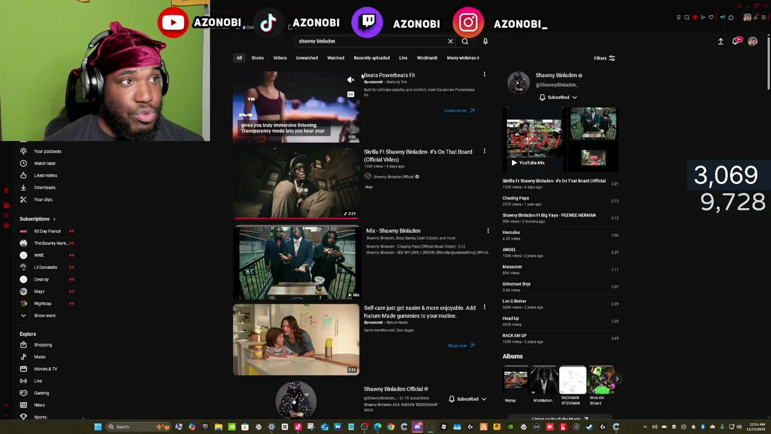Toggle captions on the Powerbeats ad preview
771x434 pixels.
click(351, 94)
